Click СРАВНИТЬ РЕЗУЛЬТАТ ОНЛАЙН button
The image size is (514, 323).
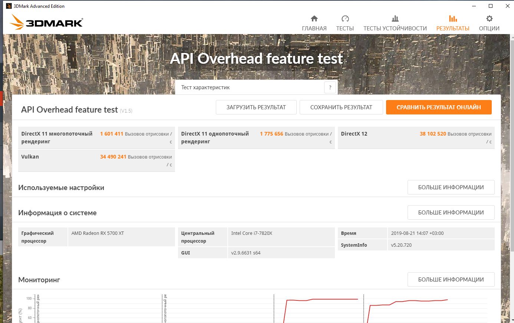[x=439, y=107]
